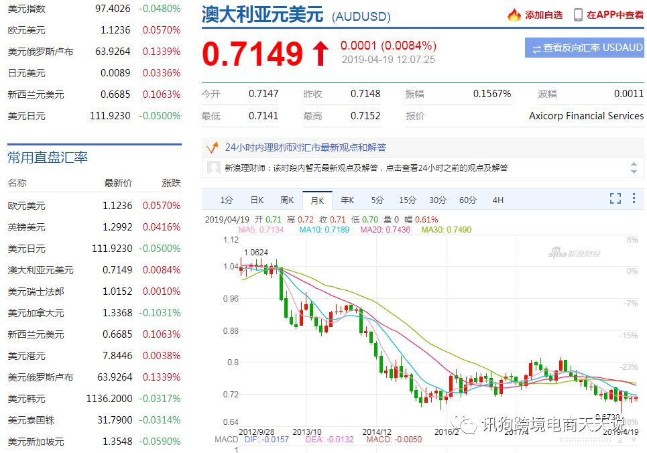Click the 美元指数 link in top list
647x453 pixels.
click(27, 9)
